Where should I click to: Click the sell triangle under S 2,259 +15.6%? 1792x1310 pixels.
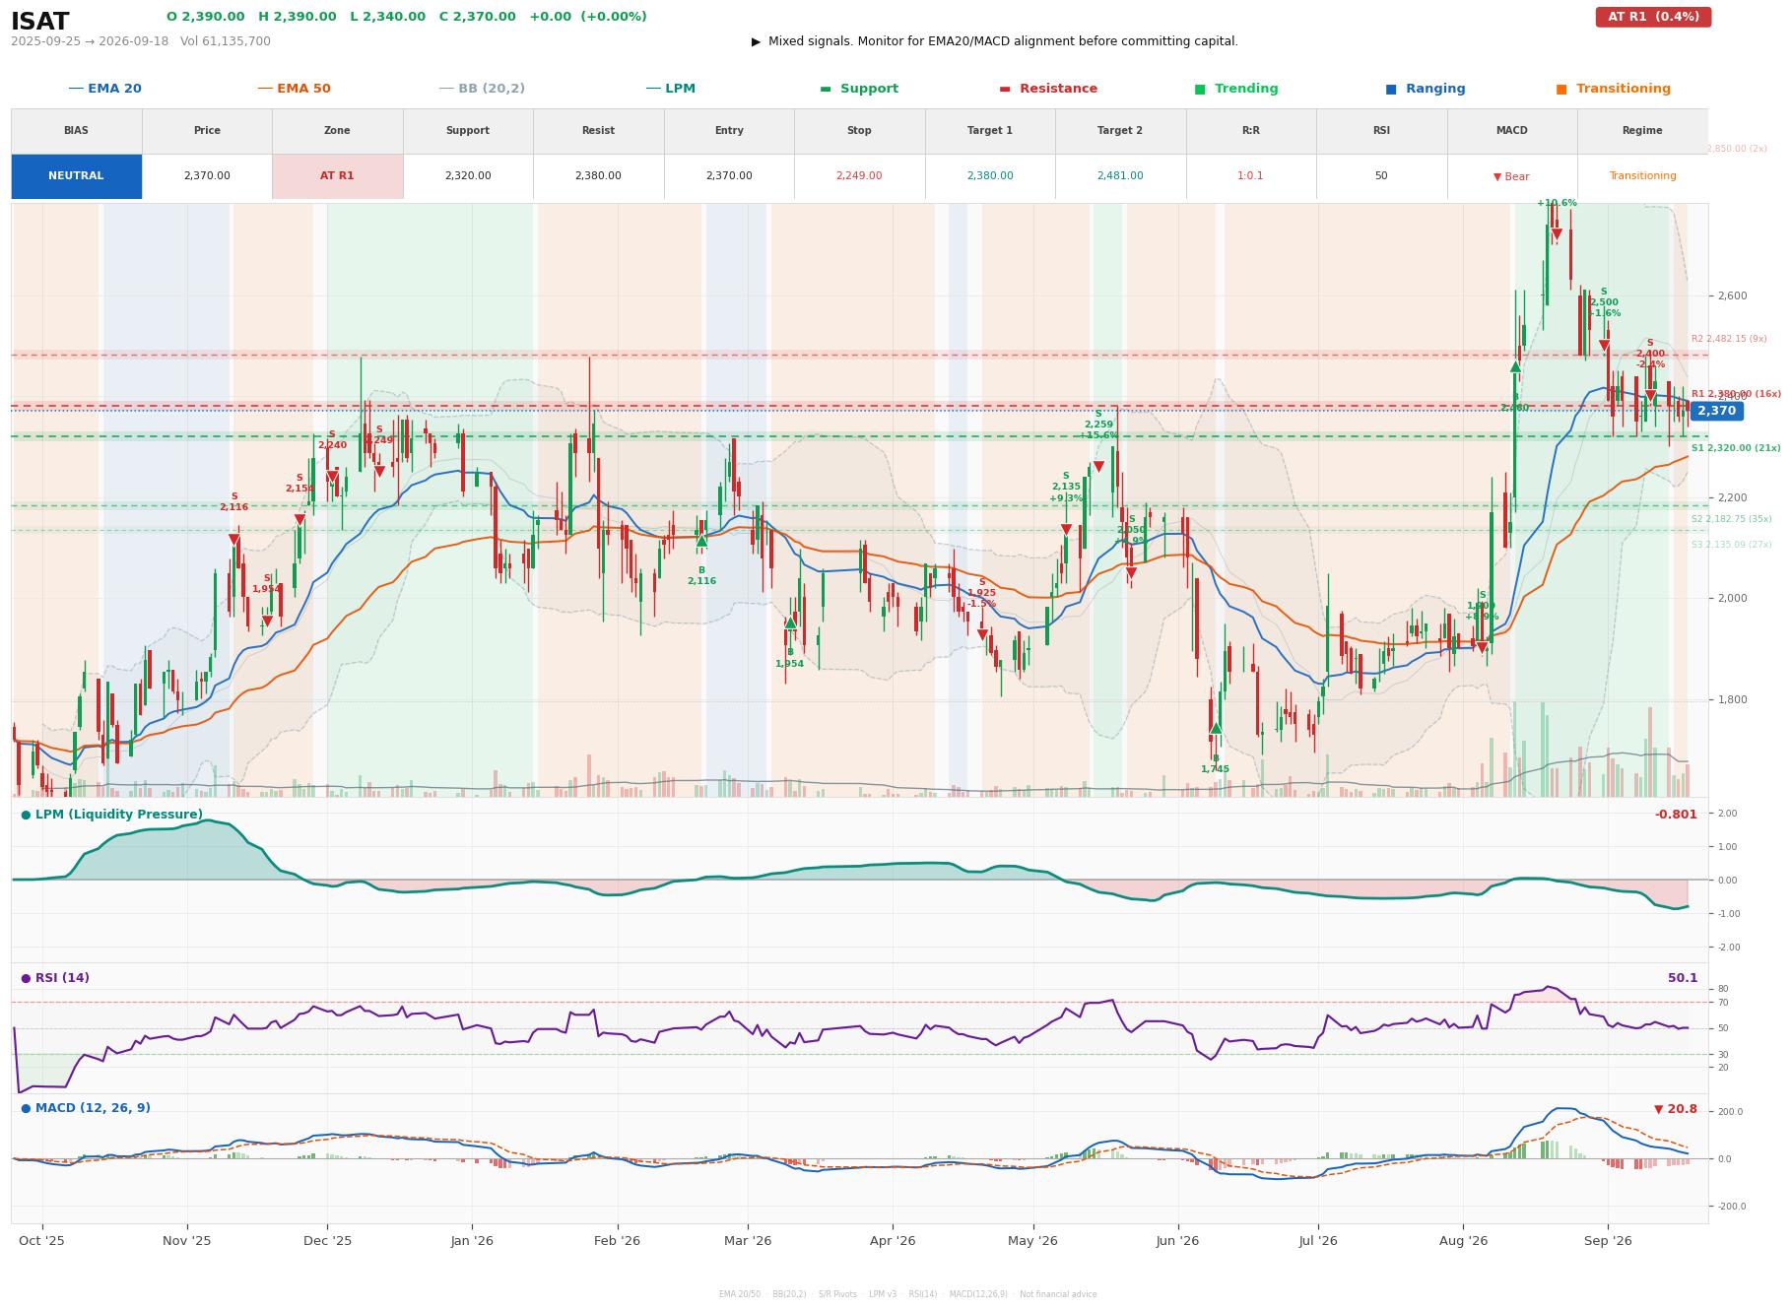point(1098,467)
